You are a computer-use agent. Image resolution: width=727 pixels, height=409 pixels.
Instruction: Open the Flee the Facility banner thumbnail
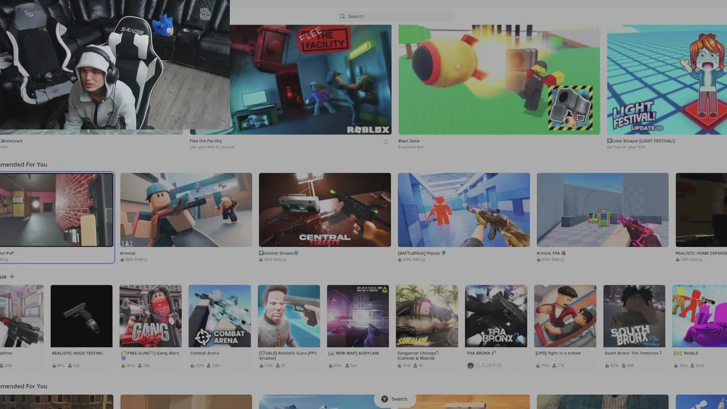click(311, 80)
